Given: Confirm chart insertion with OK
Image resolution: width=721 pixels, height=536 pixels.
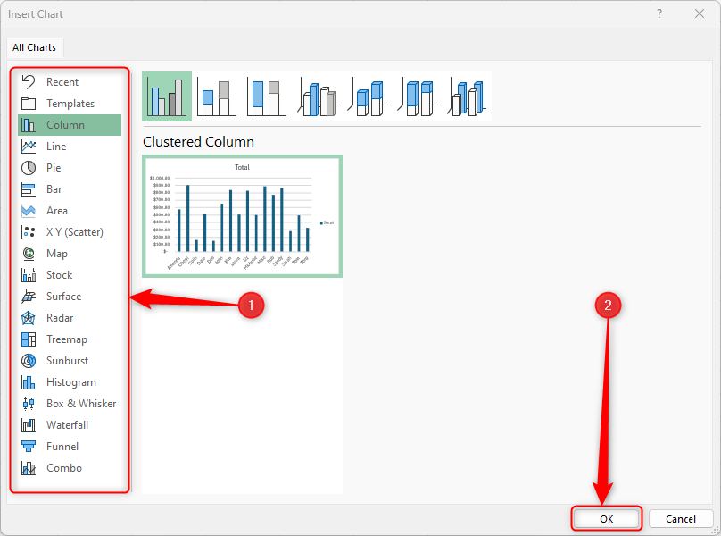Looking at the screenshot, I should (606, 518).
